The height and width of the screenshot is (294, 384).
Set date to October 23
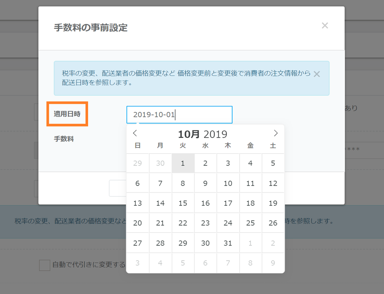tap(205, 223)
